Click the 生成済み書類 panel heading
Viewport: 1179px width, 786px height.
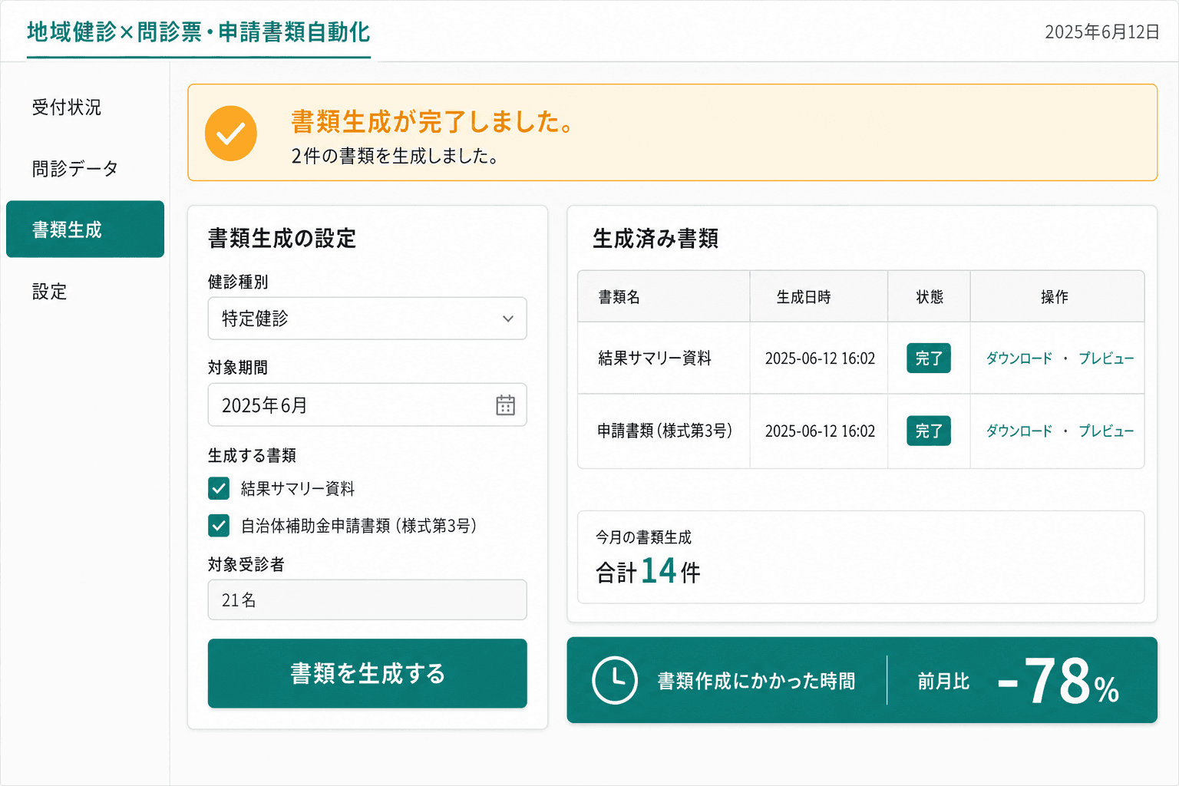point(656,239)
